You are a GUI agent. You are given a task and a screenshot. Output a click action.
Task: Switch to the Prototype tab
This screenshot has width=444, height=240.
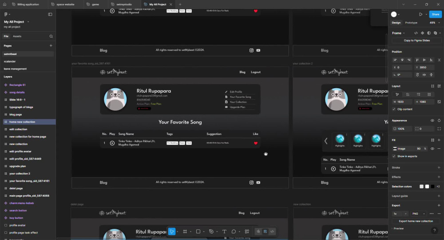pyautogui.click(x=411, y=23)
